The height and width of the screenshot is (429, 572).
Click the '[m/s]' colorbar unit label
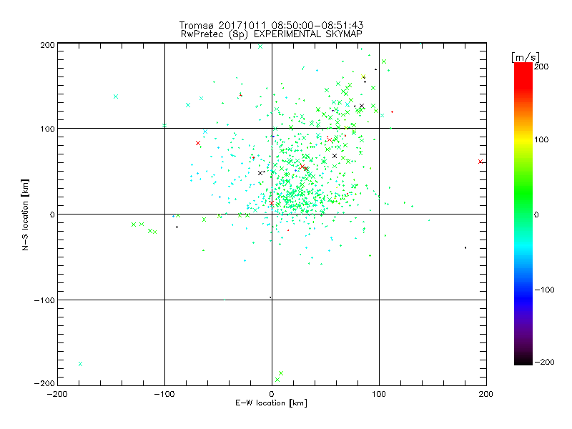(x=526, y=57)
